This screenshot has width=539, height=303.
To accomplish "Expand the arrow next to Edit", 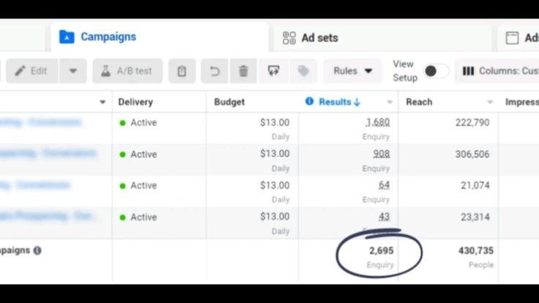I will pos(73,71).
